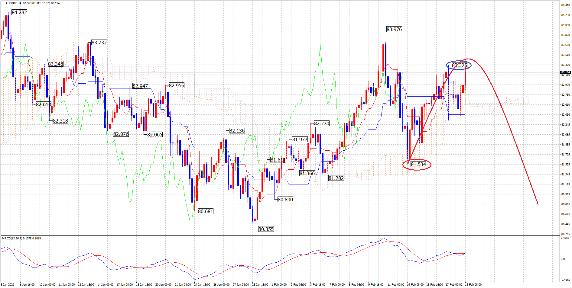Click the 1 Feb 00:00 time axis label
572x288 pixels.
(279, 284)
